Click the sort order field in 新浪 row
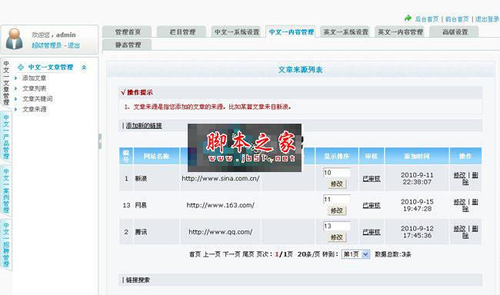This screenshot has height=295, width=500. 337,173
